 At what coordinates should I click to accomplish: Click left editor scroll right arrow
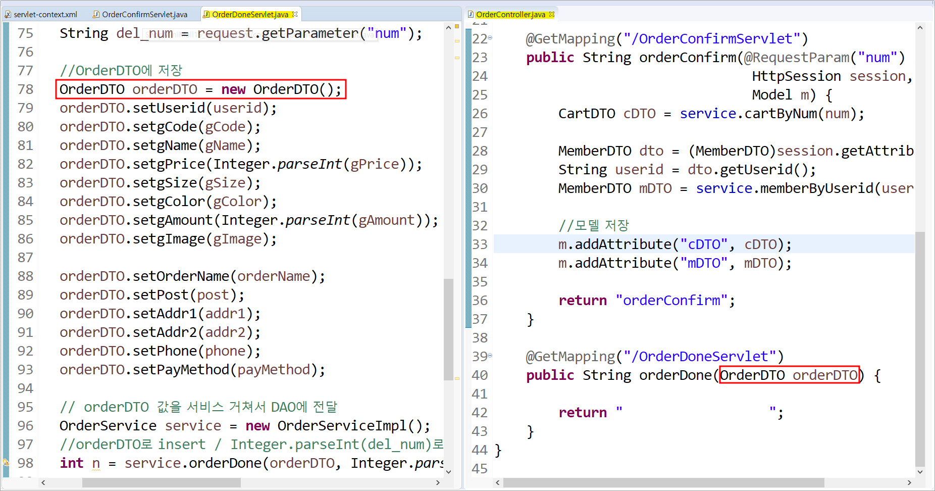tap(438, 482)
